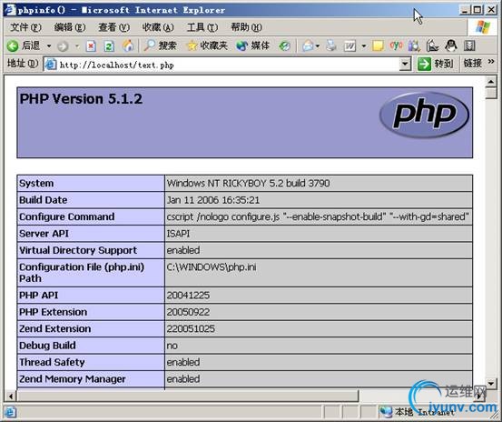Image resolution: width=502 pixels, height=422 pixels.
Task: Click the grey Forward arrow icon
Action: tap(63, 46)
